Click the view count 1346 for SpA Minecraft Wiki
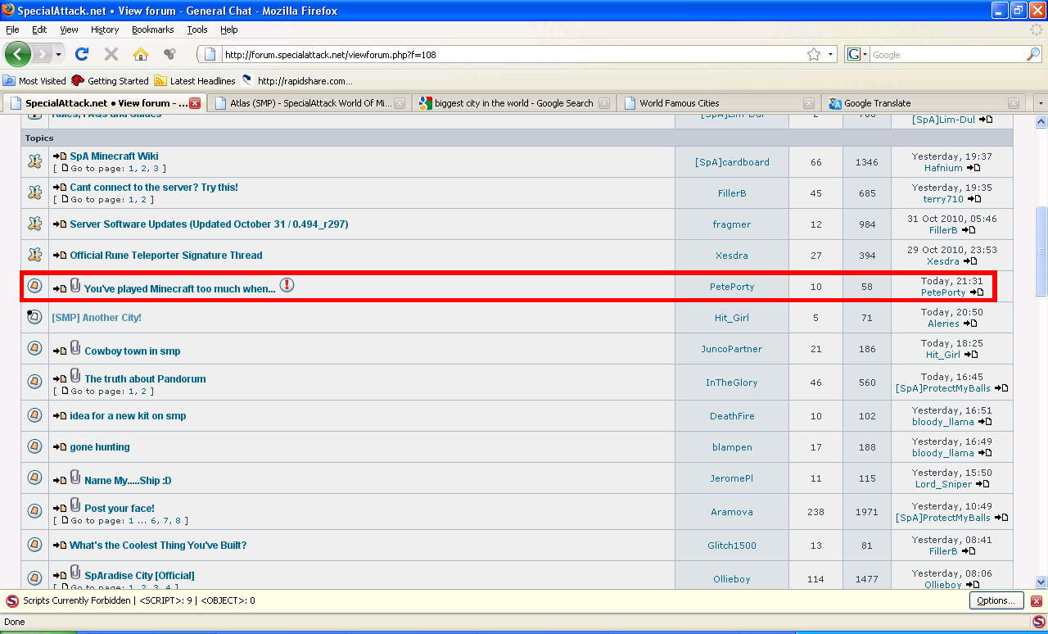This screenshot has height=634, width=1048. pos(867,162)
